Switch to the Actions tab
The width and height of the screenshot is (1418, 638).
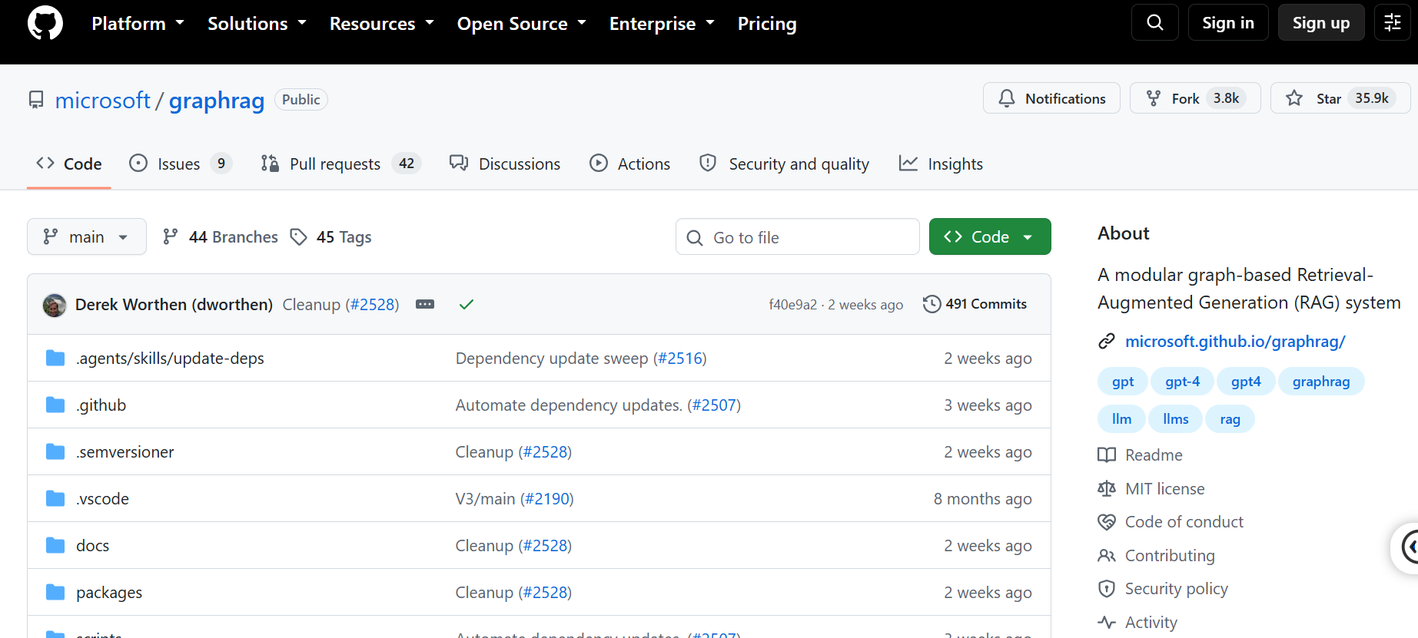click(x=629, y=164)
